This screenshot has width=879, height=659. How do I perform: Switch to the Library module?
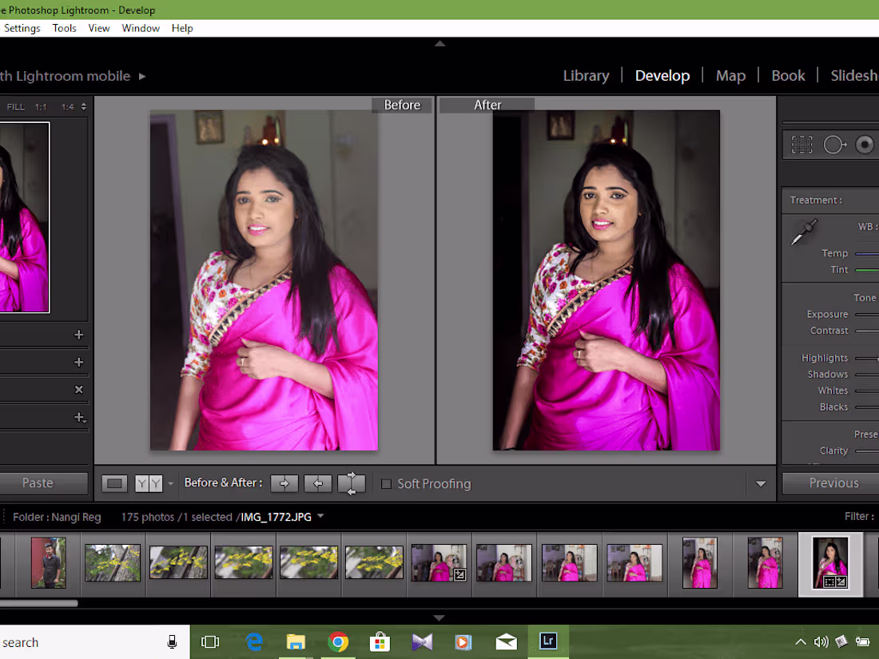click(x=586, y=75)
